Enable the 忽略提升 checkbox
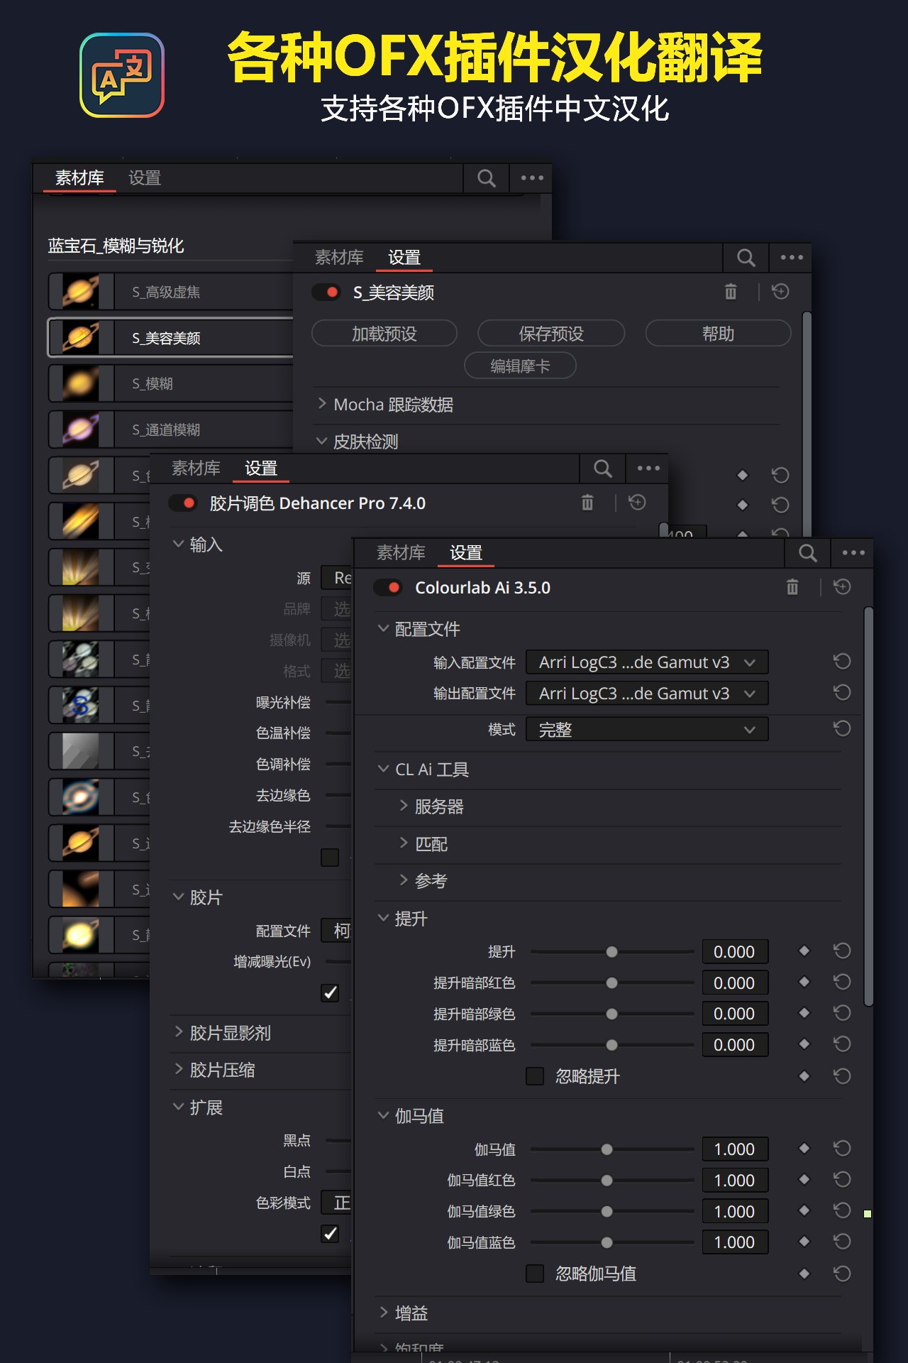Image resolution: width=908 pixels, height=1363 pixels. tap(535, 1076)
